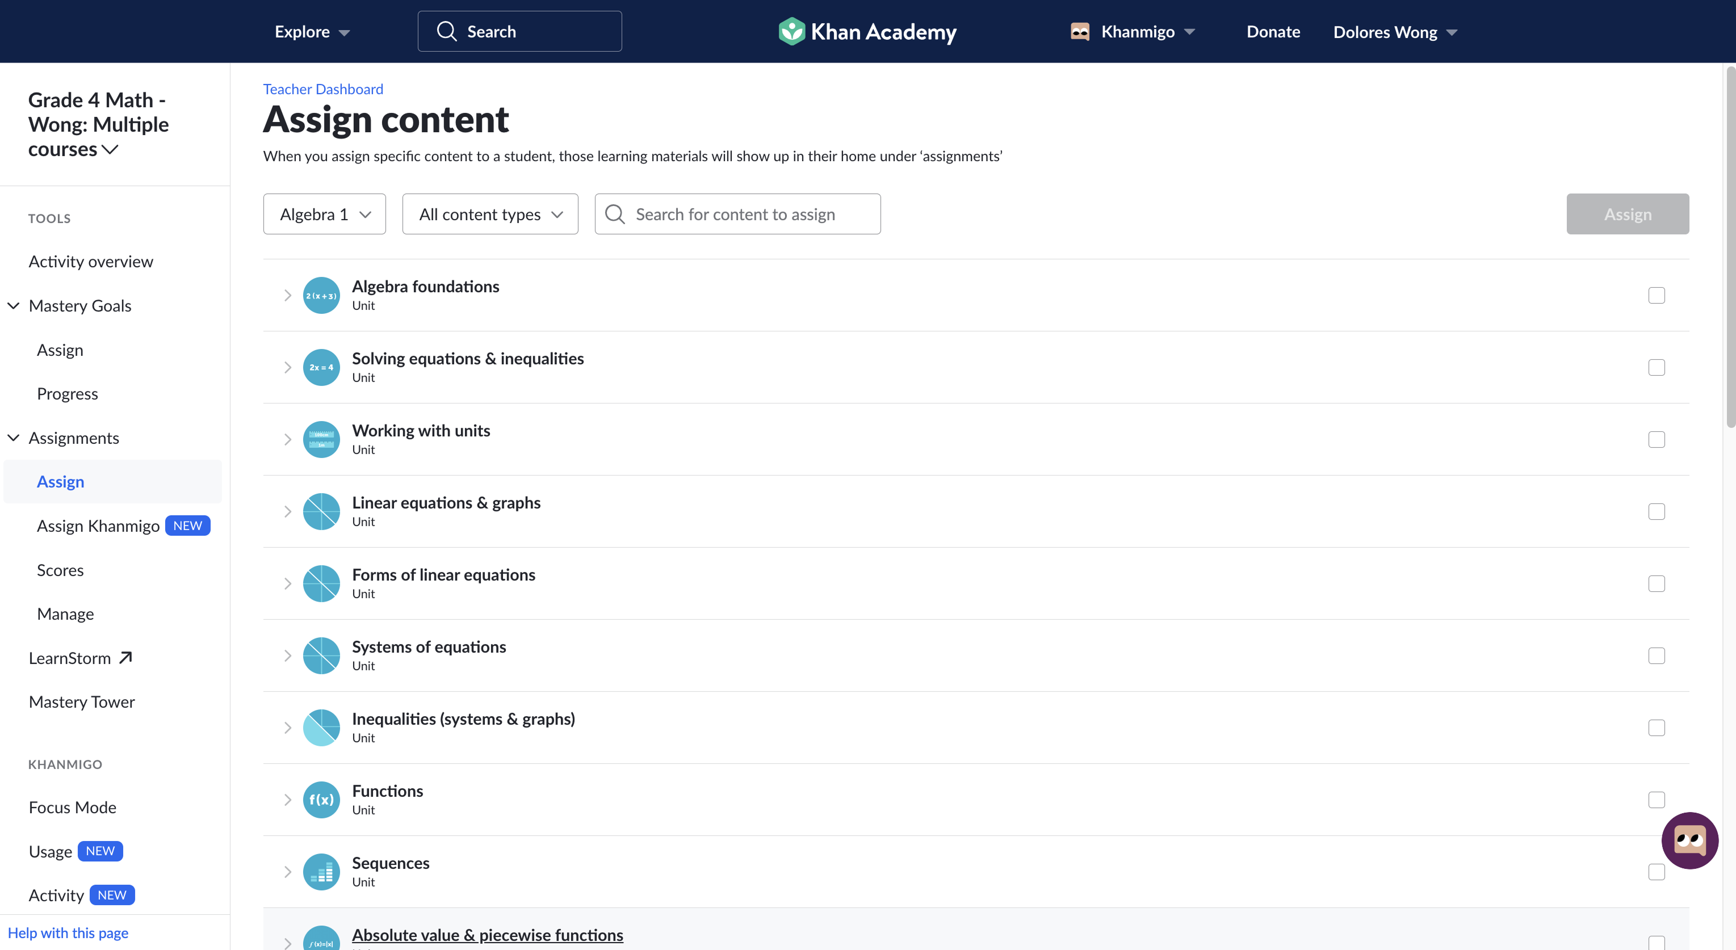Open Scores under Assignments

[61, 570]
